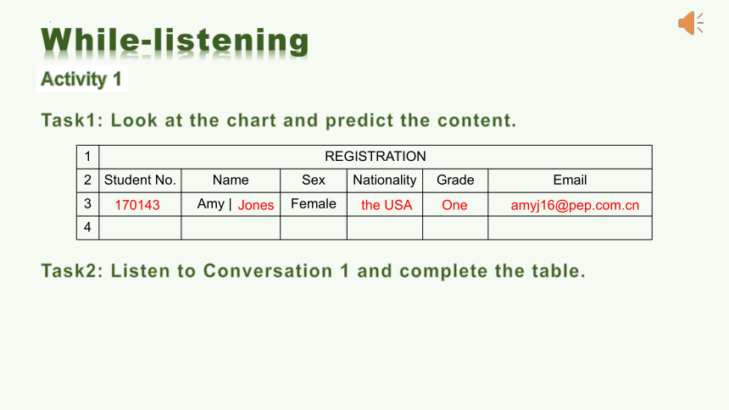The width and height of the screenshot is (729, 410).
Task: Click the red student number 170143
Action: coord(137,205)
